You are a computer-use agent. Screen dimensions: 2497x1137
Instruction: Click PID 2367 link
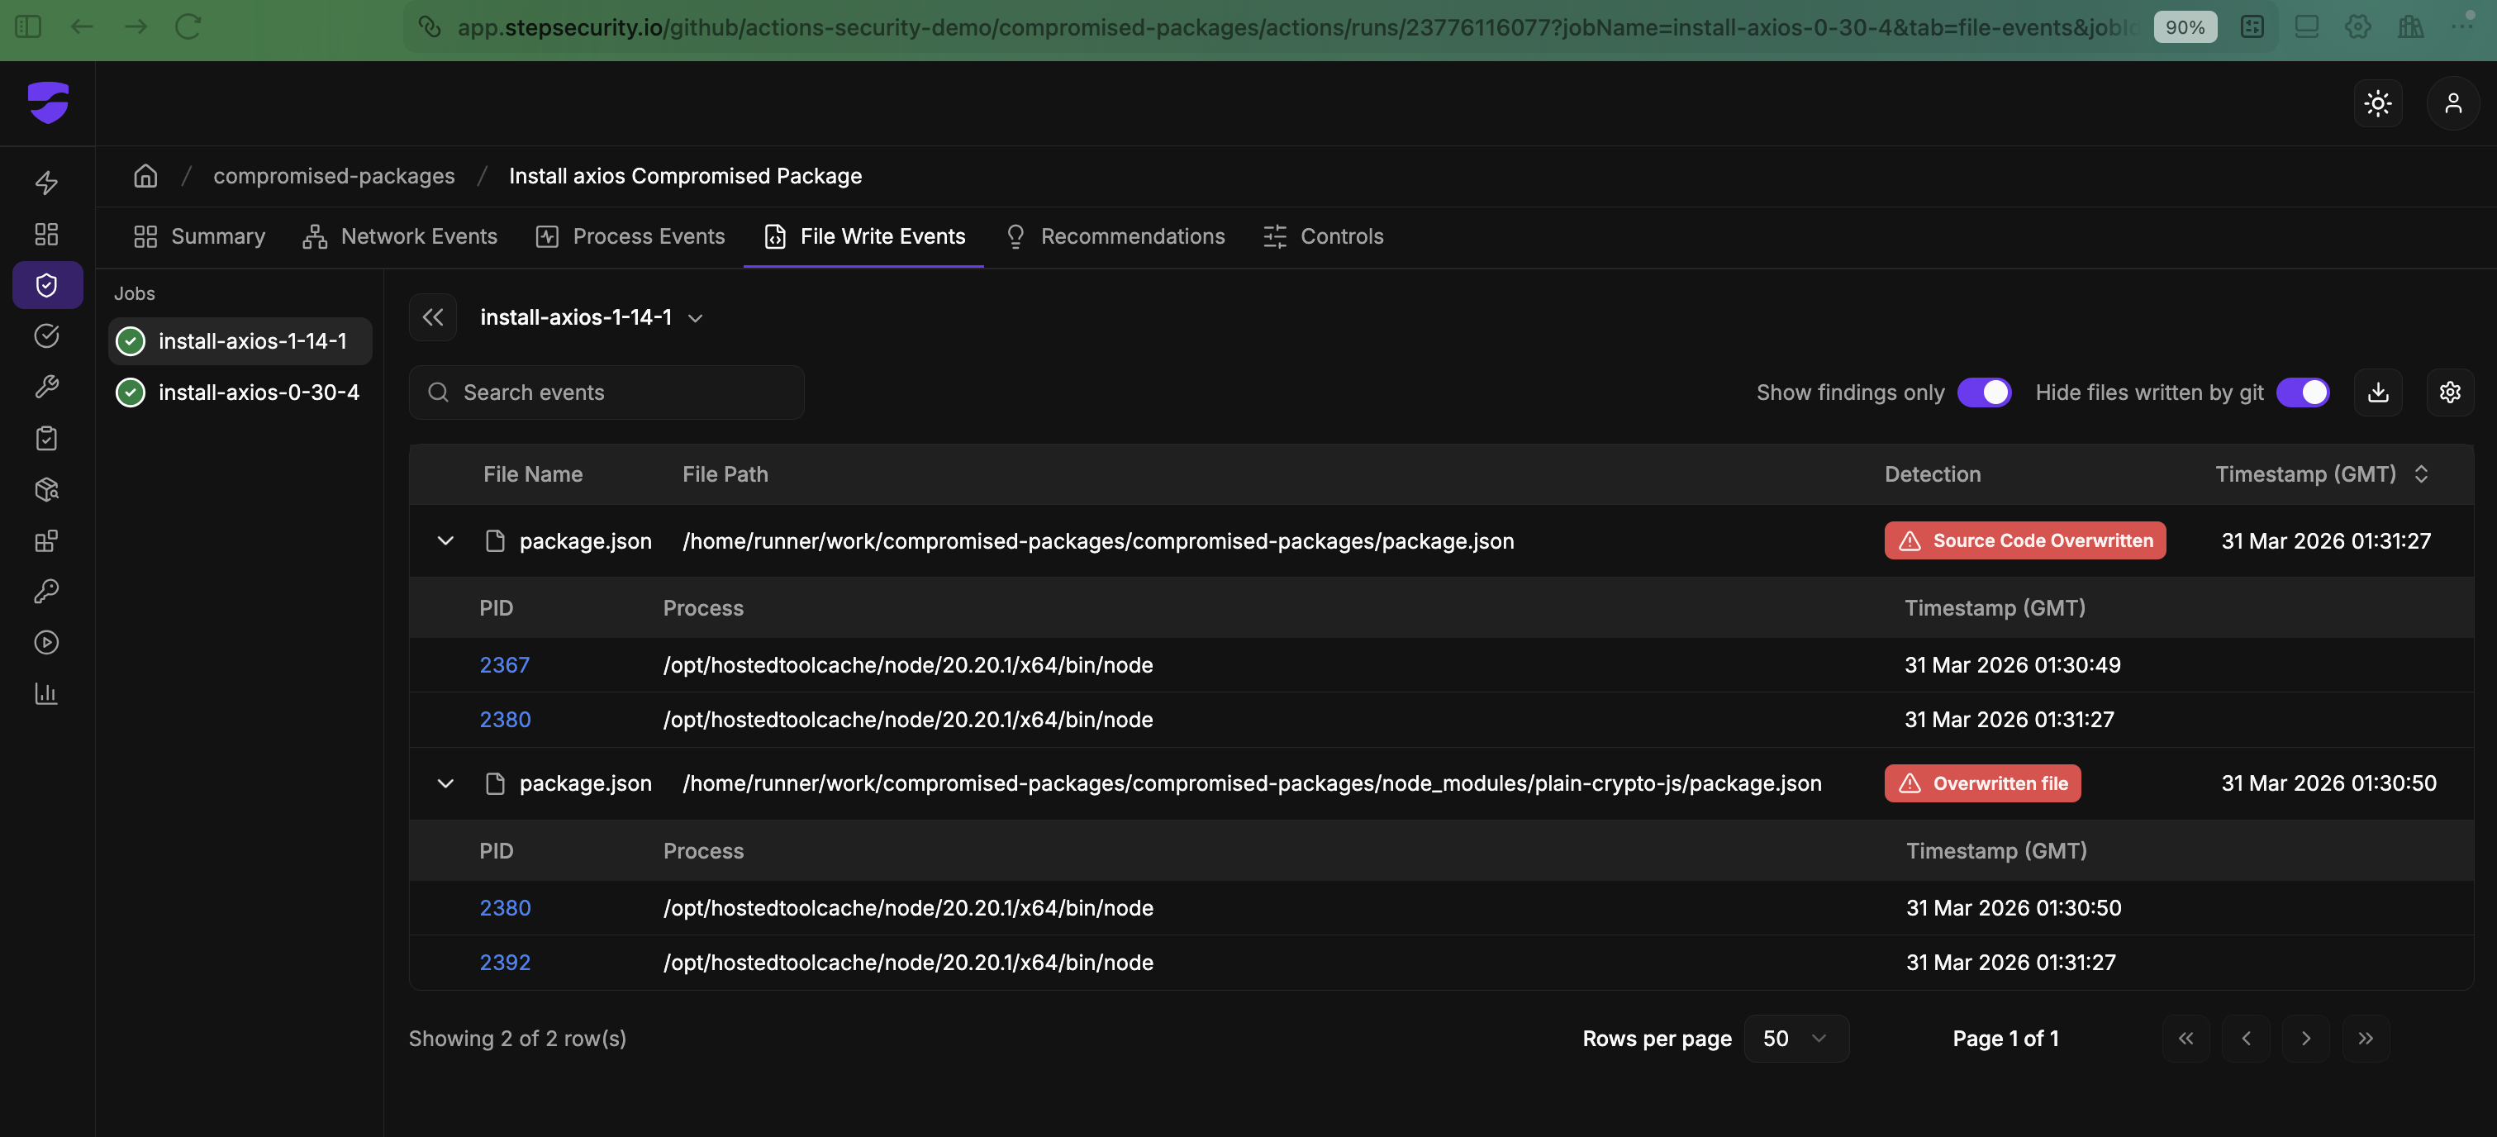[504, 665]
